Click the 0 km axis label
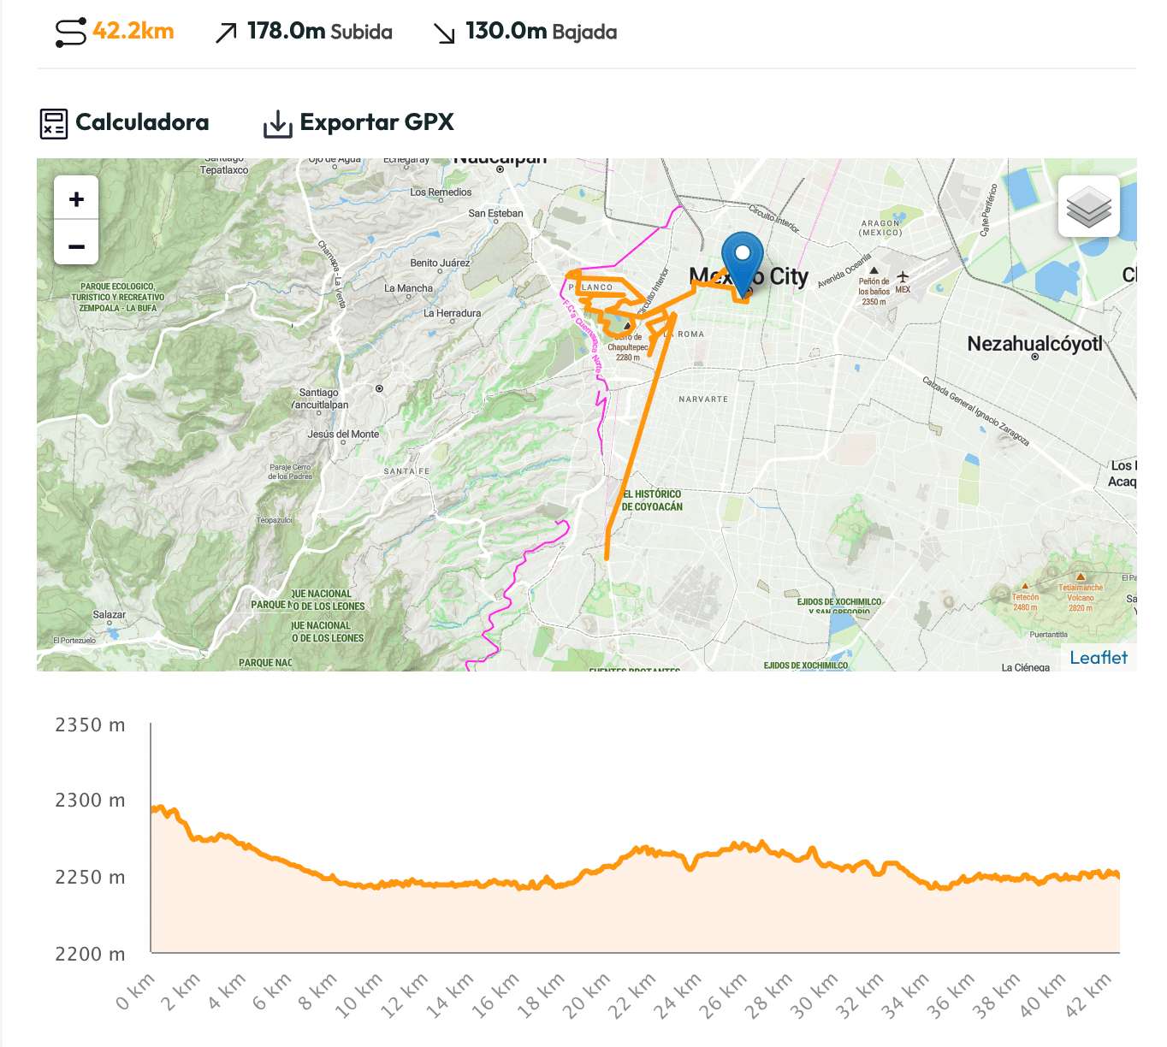The width and height of the screenshot is (1167, 1047). [135, 992]
